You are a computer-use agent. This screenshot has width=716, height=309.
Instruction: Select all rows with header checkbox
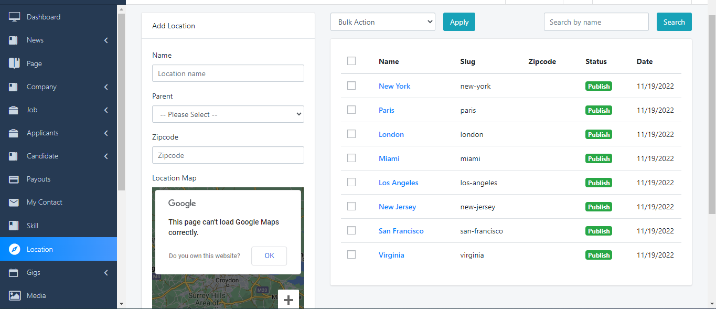pyautogui.click(x=351, y=61)
